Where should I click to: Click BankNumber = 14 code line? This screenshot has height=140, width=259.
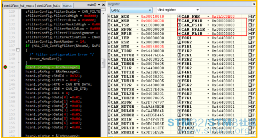click(55, 41)
